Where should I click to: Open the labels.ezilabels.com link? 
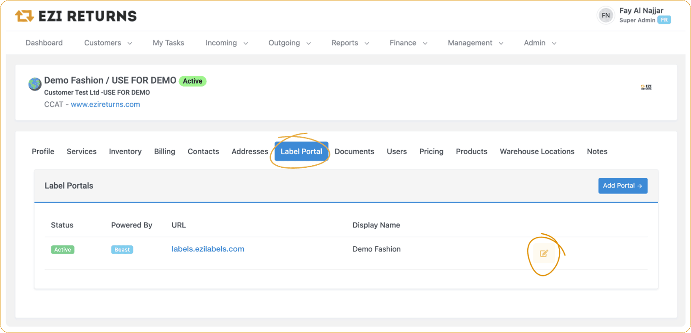pyautogui.click(x=208, y=249)
